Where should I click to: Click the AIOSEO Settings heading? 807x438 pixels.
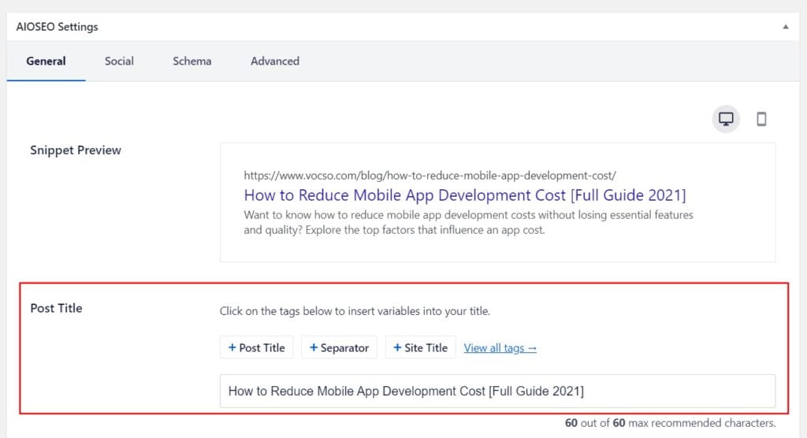57,27
